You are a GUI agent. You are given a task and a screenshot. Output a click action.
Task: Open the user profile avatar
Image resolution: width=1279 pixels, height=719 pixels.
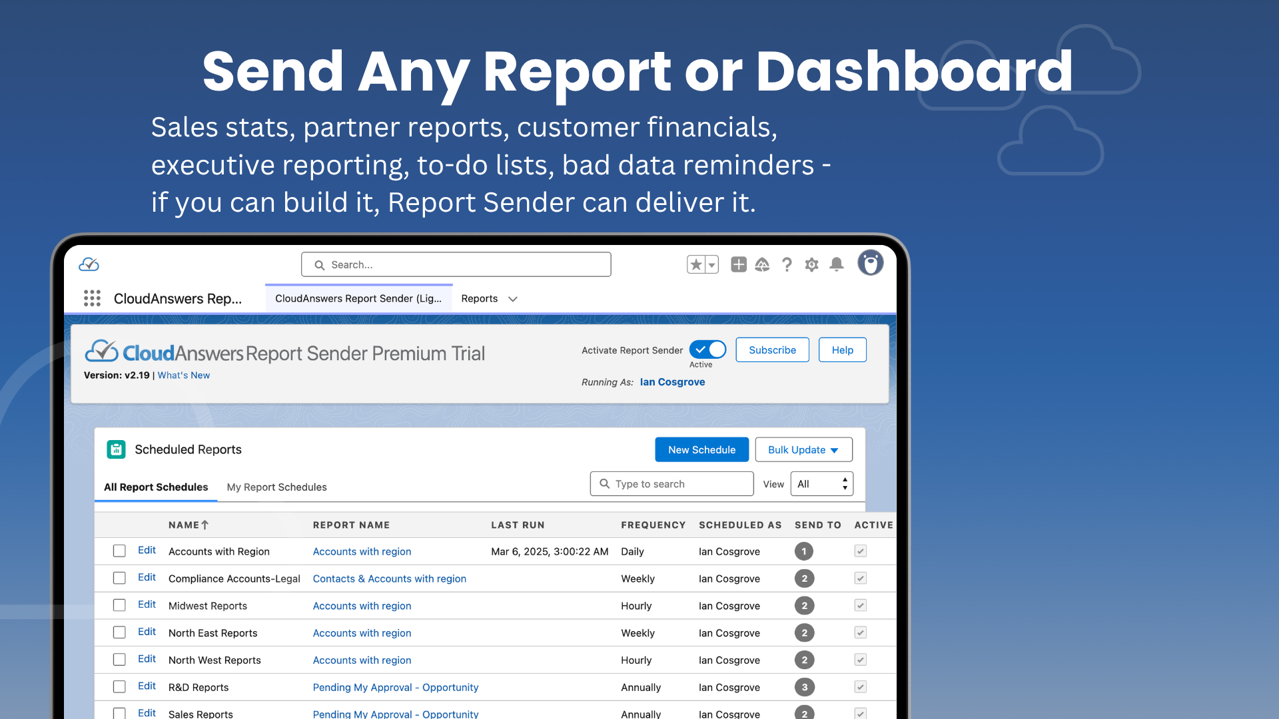coord(870,263)
